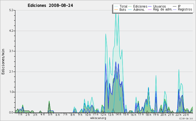
Task: Click the '5 h' x-axis label
Action: click(50, 114)
